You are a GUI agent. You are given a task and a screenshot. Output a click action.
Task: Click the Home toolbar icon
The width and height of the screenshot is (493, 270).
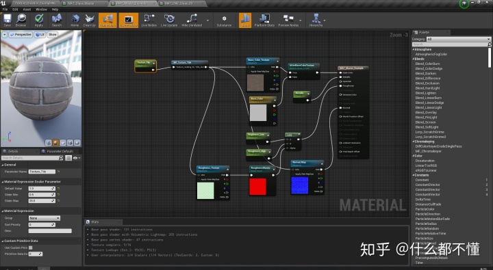point(75,20)
